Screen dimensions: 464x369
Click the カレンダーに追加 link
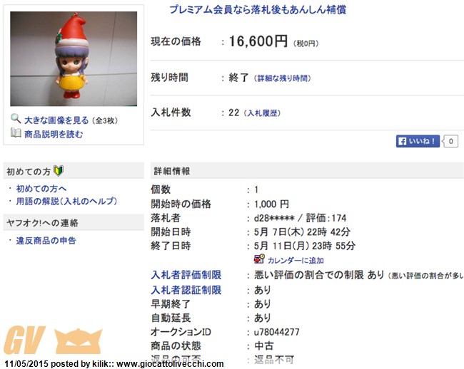click(x=296, y=261)
